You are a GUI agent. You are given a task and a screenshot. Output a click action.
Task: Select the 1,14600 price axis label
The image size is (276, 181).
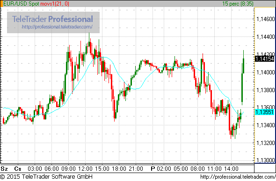(266, 19)
